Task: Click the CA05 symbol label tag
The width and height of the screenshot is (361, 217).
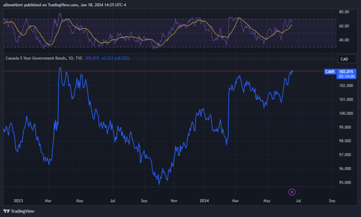Action: (330, 72)
